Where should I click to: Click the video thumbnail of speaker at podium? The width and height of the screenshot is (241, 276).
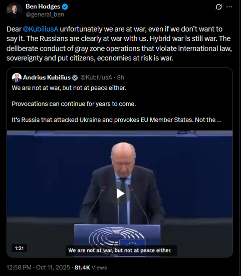[120, 193]
